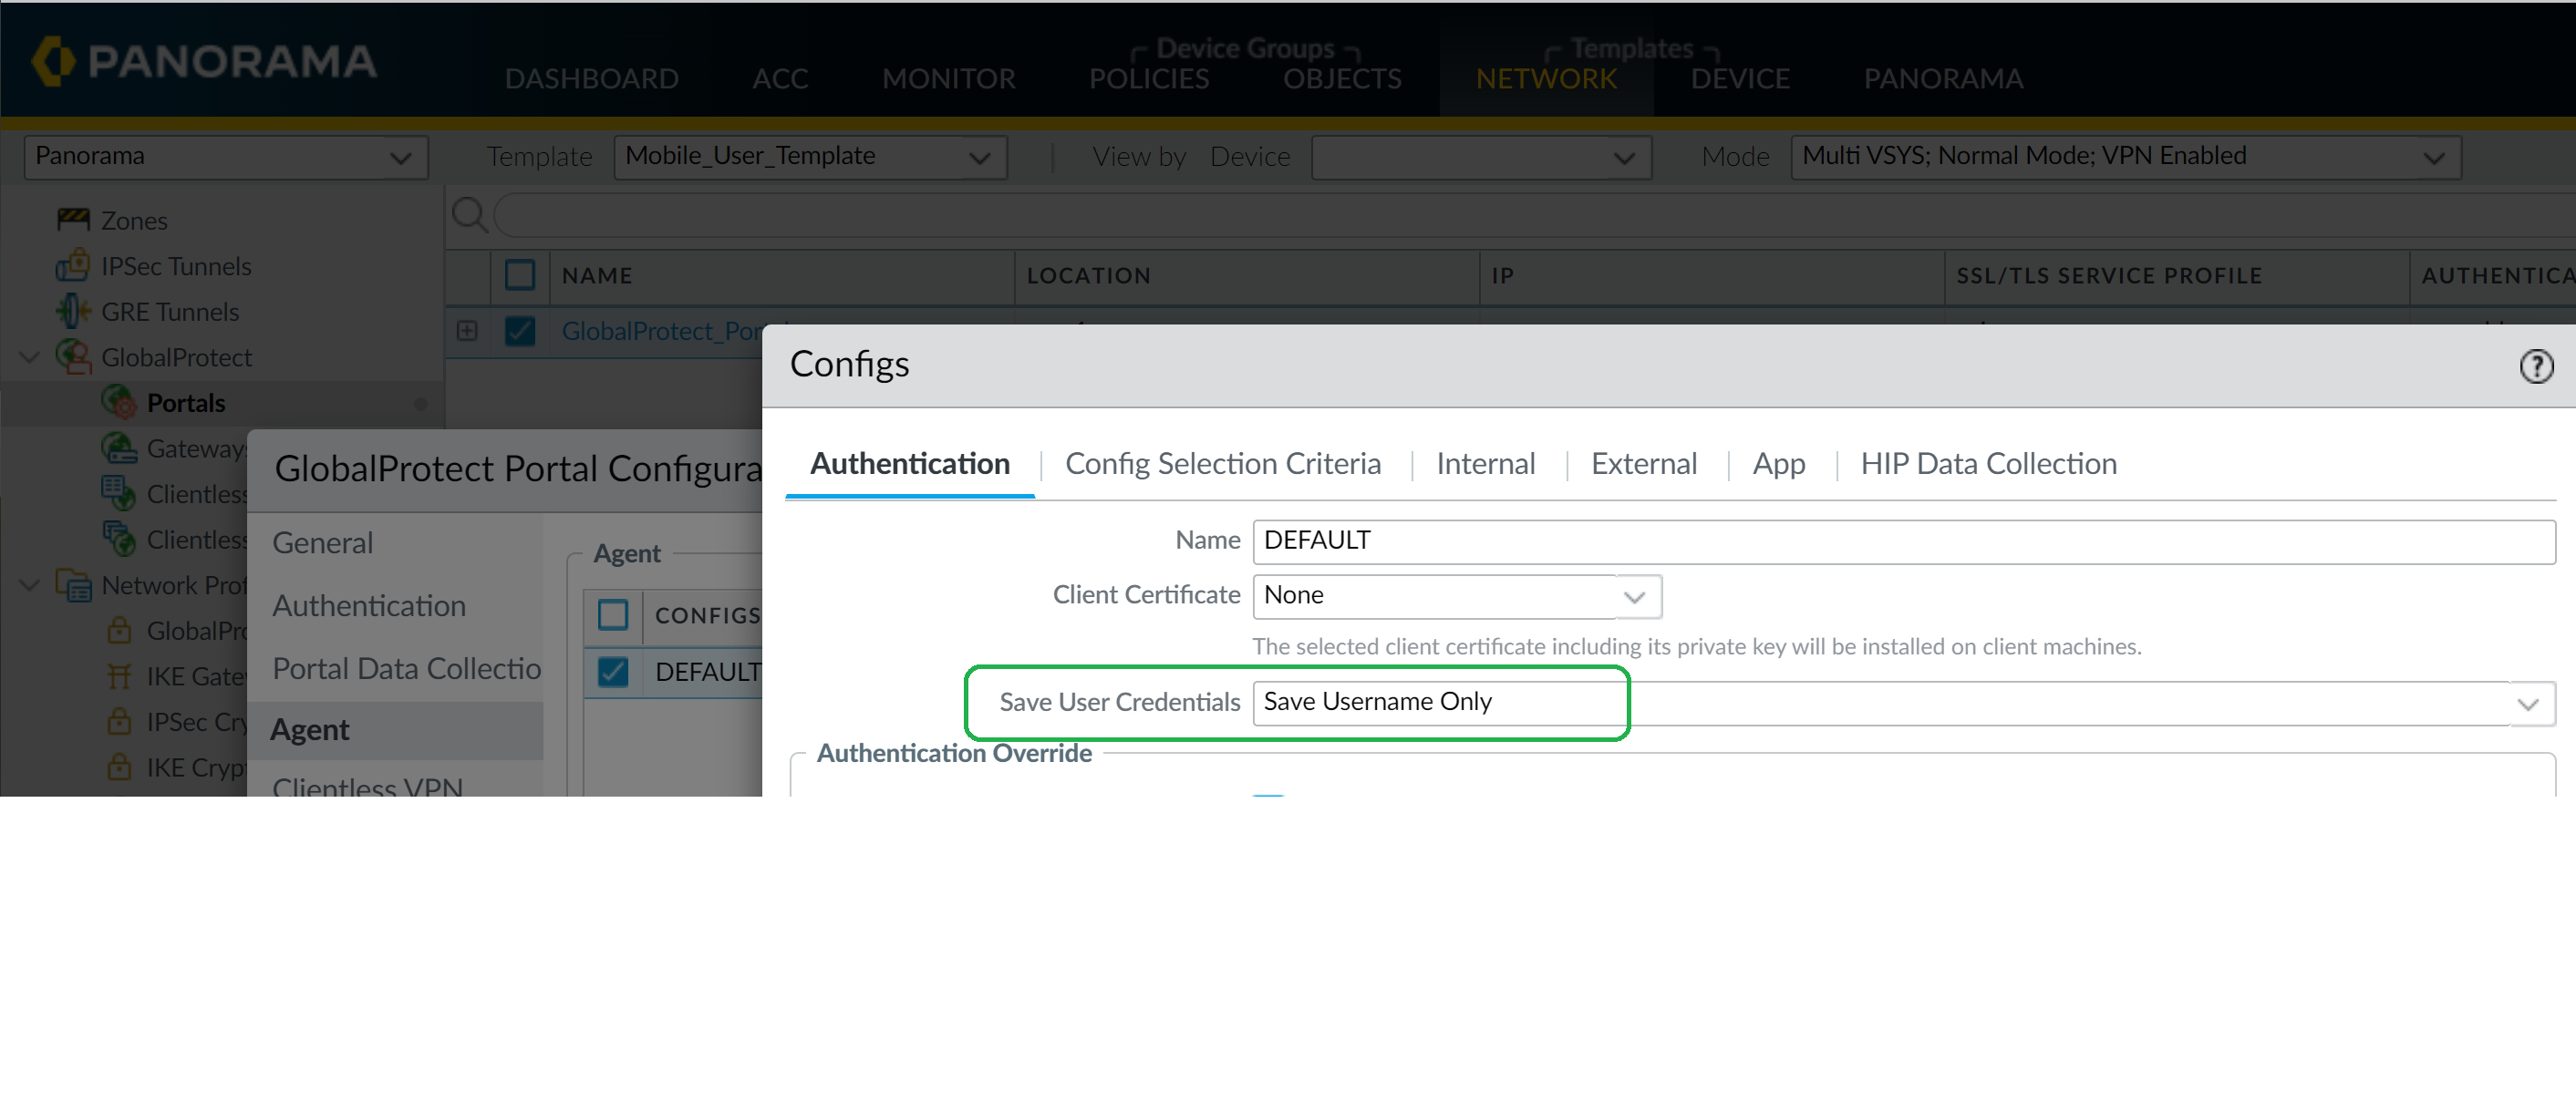The height and width of the screenshot is (1112, 2576).
Task: Click the search magnifier icon
Action: click(x=470, y=214)
